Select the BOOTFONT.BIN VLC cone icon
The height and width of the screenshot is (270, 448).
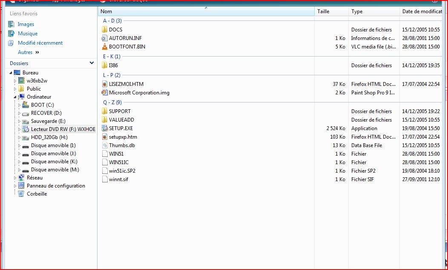point(105,46)
